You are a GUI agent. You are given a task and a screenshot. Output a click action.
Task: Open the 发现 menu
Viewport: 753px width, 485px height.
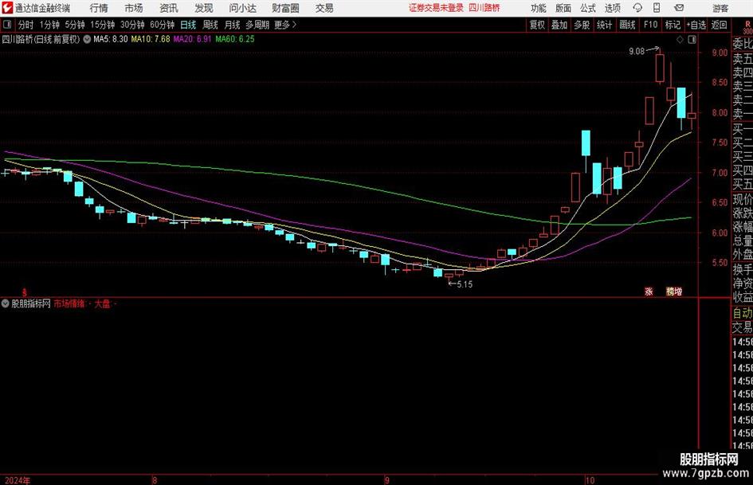coord(204,8)
